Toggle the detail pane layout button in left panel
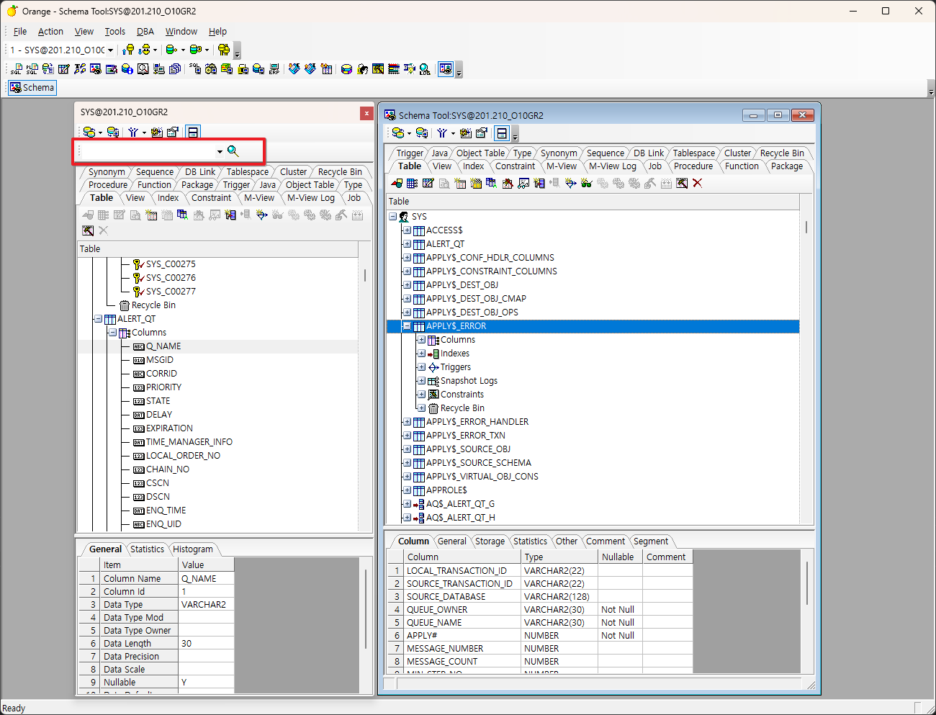This screenshot has height=715, width=936. [192, 132]
